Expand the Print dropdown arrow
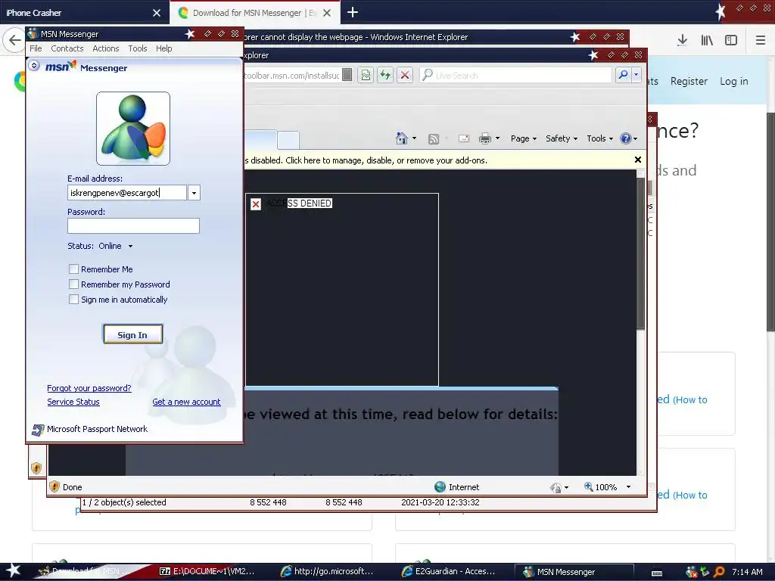Viewport: 775px width, 581px height. tap(498, 138)
